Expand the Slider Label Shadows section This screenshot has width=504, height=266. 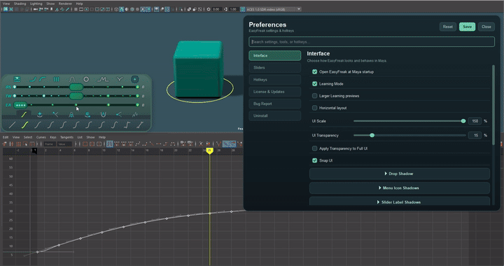point(399,201)
